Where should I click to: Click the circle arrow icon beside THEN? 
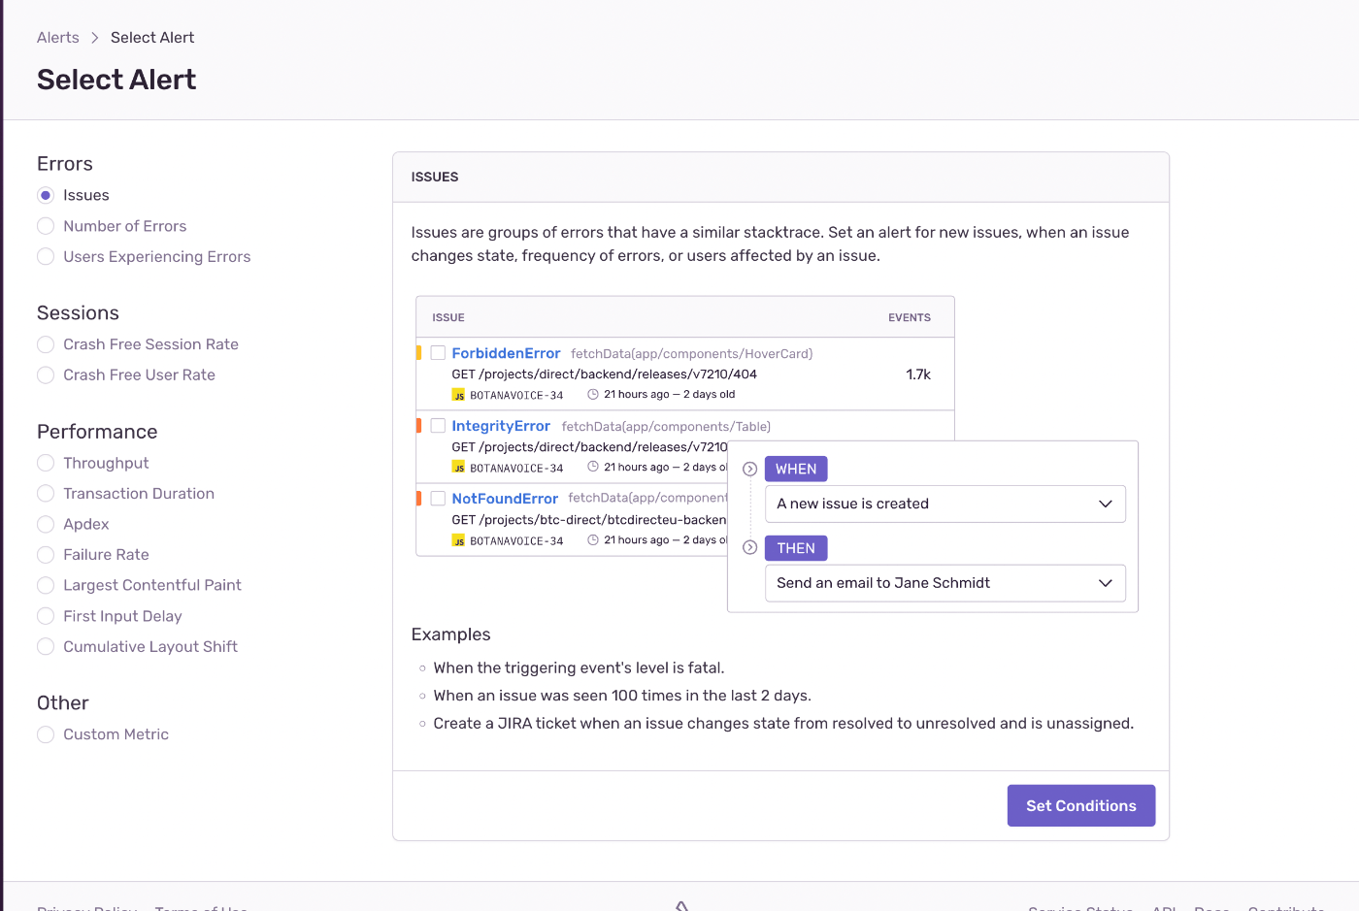pyautogui.click(x=749, y=548)
